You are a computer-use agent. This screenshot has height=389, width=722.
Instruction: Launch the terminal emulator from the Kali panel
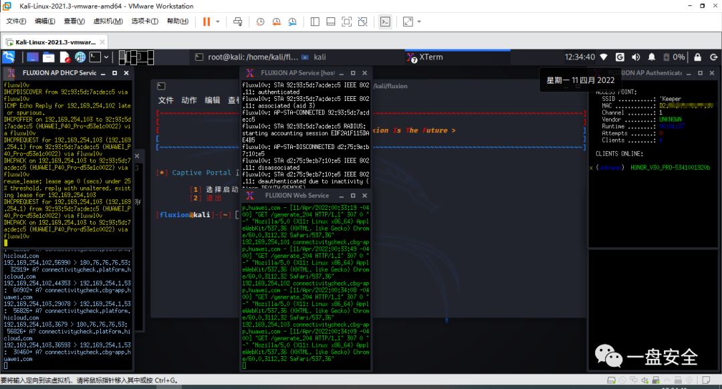pos(95,57)
